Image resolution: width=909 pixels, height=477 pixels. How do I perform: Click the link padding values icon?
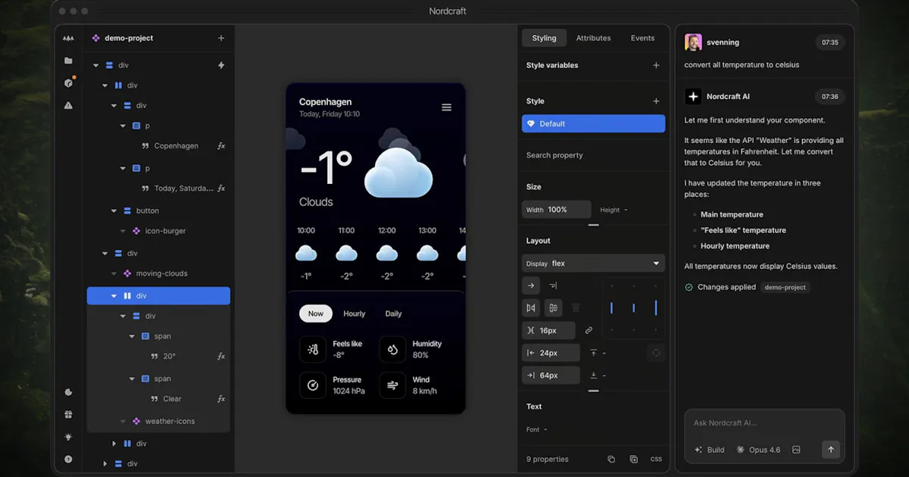[589, 330]
